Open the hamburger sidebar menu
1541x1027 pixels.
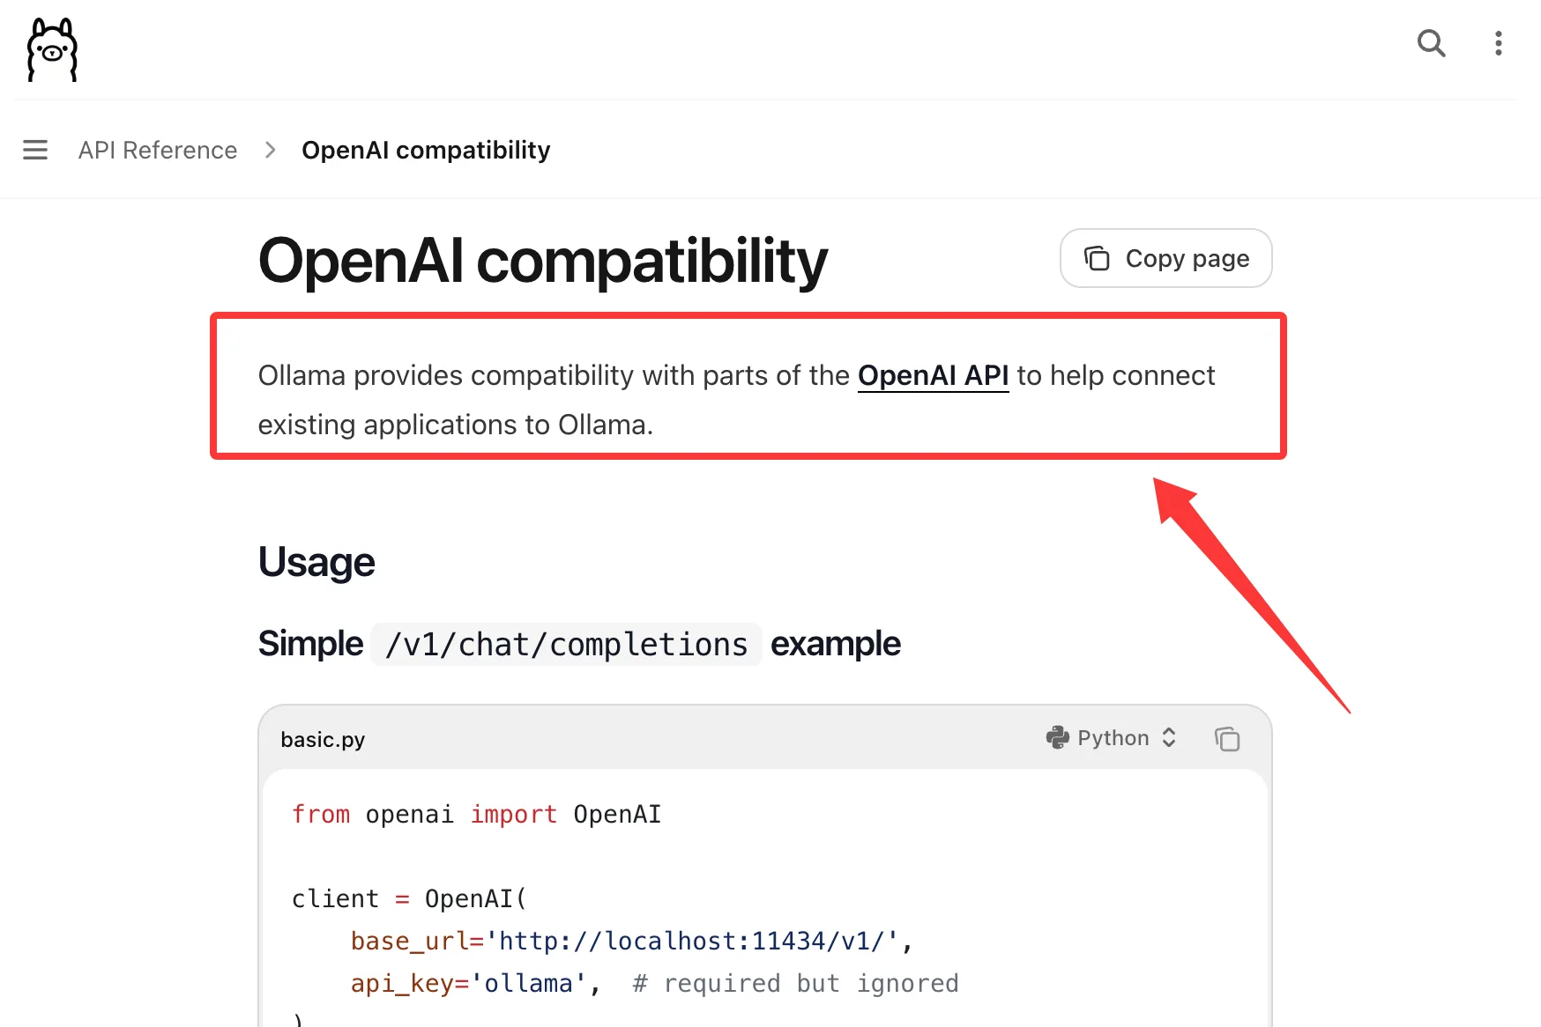pyautogui.click(x=35, y=150)
